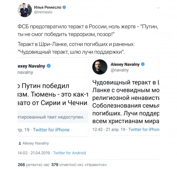
Task: Click Twitter for iPhone in right image
Action: [x=144, y=129]
